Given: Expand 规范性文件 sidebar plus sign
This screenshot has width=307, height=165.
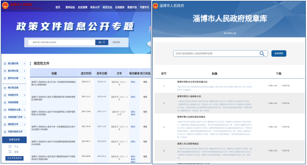Looking at the screenshot, I should (x=25, y=124).
